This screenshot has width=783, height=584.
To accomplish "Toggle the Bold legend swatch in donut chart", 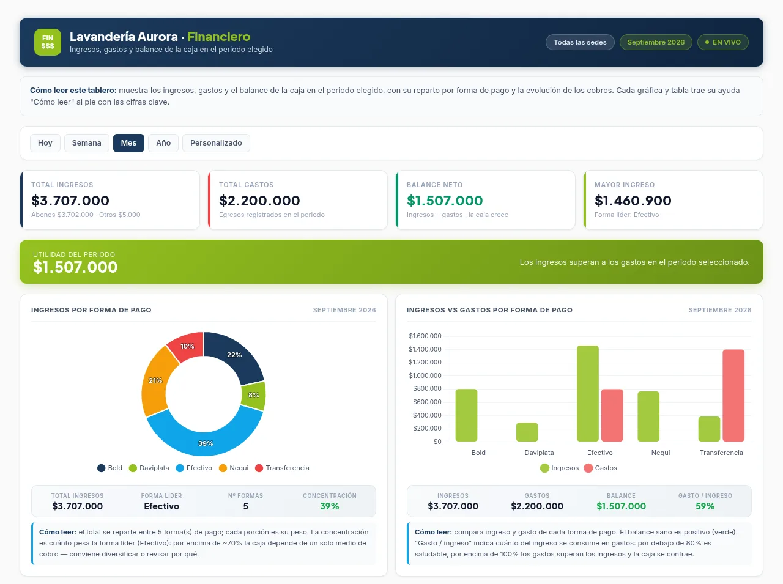I will (x=102, y=468).
